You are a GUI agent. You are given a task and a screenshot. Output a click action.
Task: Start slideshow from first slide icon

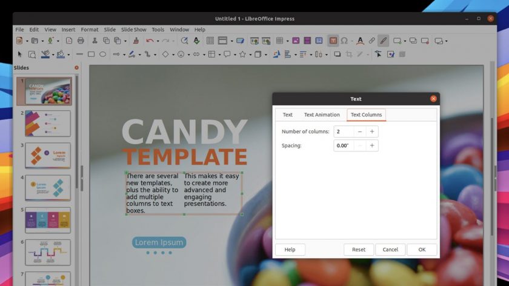coord(254,41)
